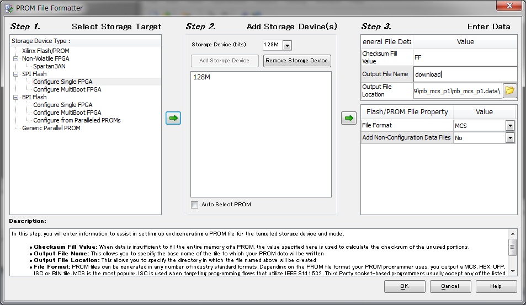Click the Output File Location path field
This screenshot has width=526, height=305.
pos(458,91)
